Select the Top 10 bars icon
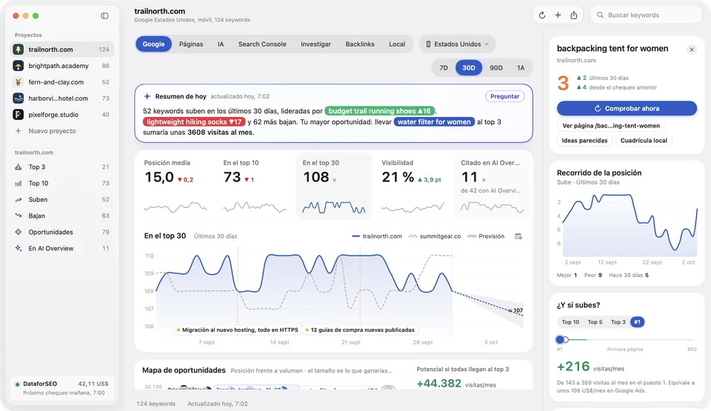 coord(18,183)
